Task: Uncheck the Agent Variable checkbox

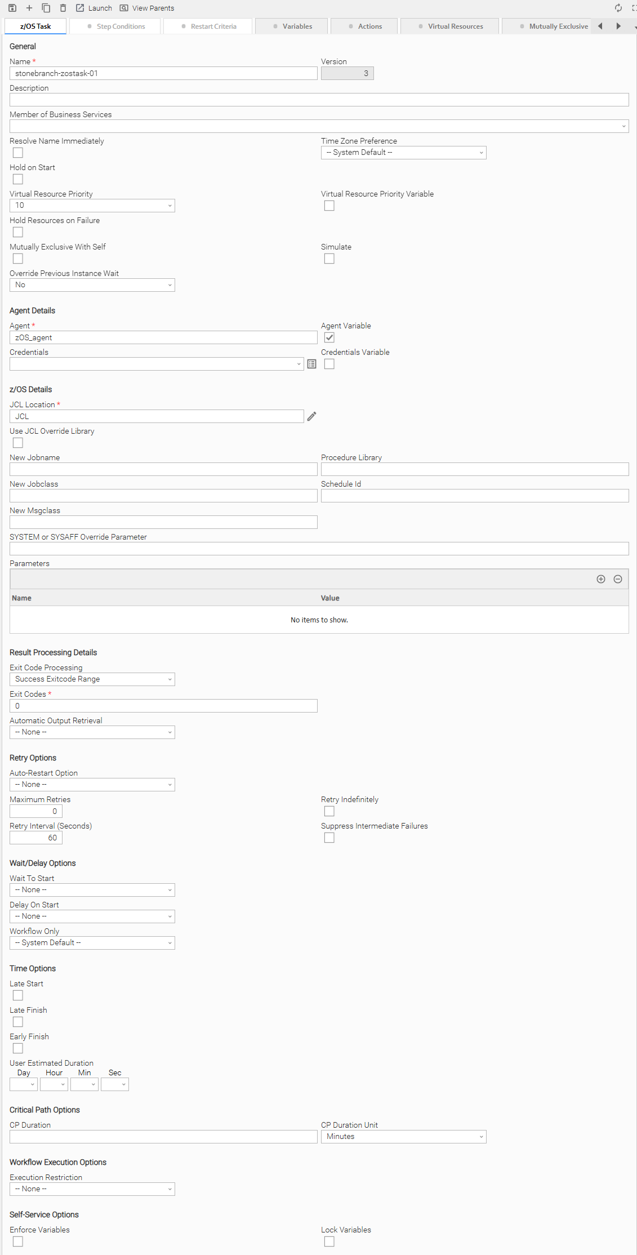Action: tap(329, 337)
